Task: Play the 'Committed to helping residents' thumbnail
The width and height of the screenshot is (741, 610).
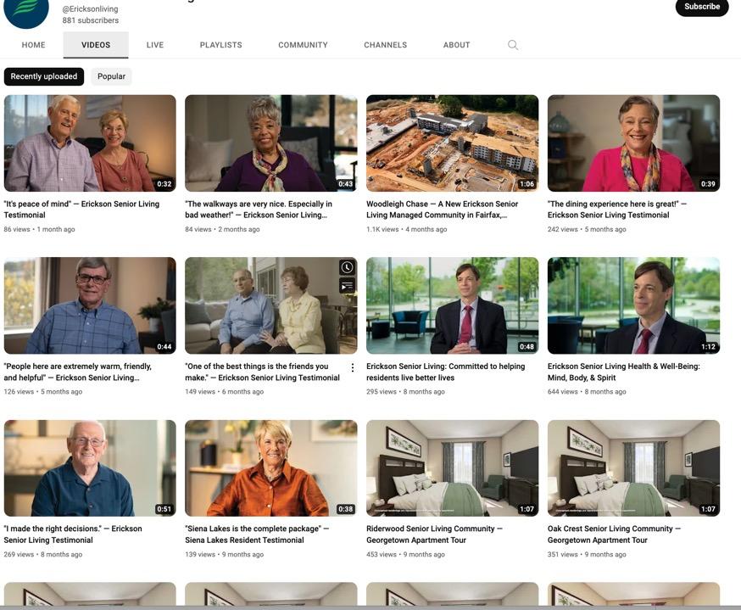Action: [452, 305]
